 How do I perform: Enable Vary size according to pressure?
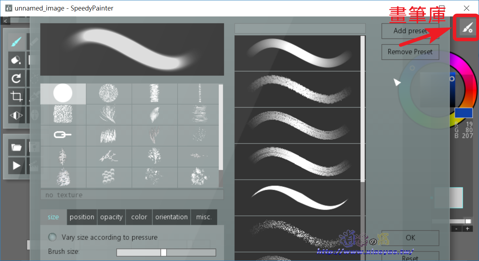pyautogui.click(x=52, y=237)
